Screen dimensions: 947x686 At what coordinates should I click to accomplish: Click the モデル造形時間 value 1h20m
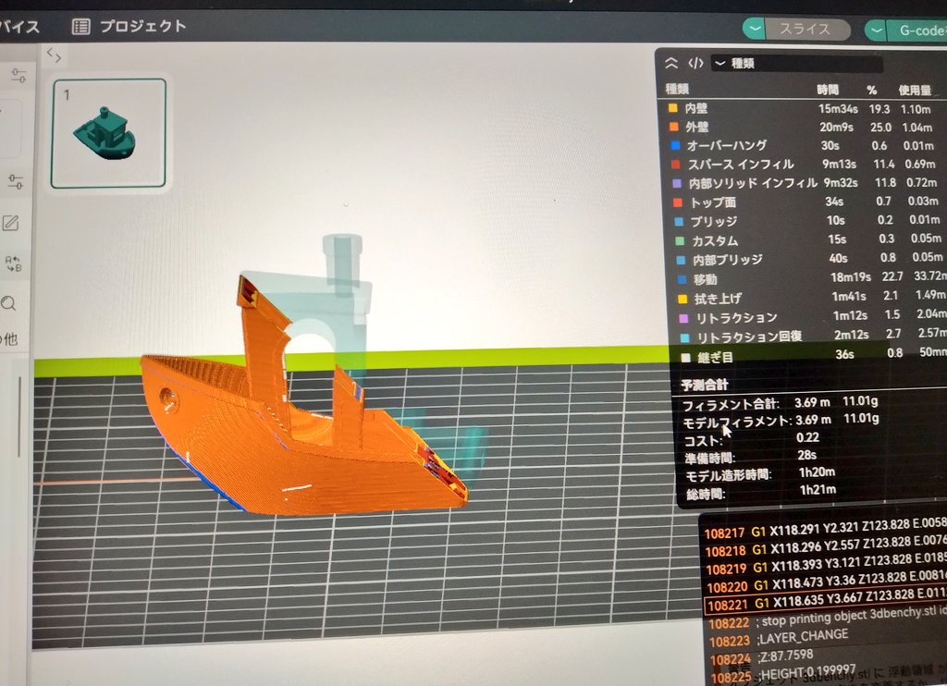click(x=818, y=472)
